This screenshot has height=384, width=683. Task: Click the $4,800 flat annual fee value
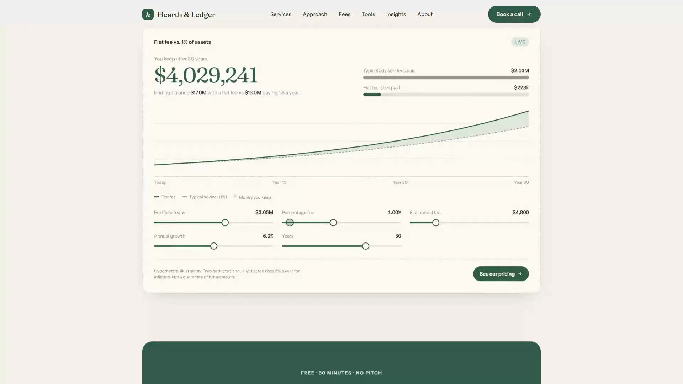[x=520, y=212]
